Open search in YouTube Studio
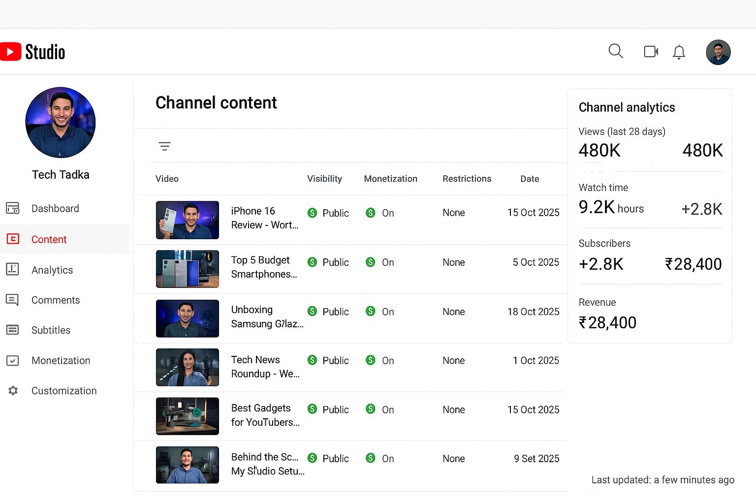 [615, 51]
